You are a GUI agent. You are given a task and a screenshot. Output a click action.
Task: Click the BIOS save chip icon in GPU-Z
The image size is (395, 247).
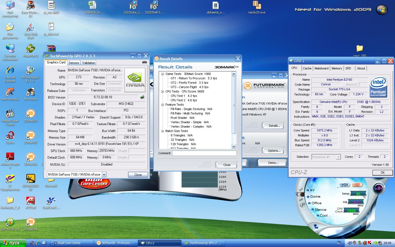point(142,97)
